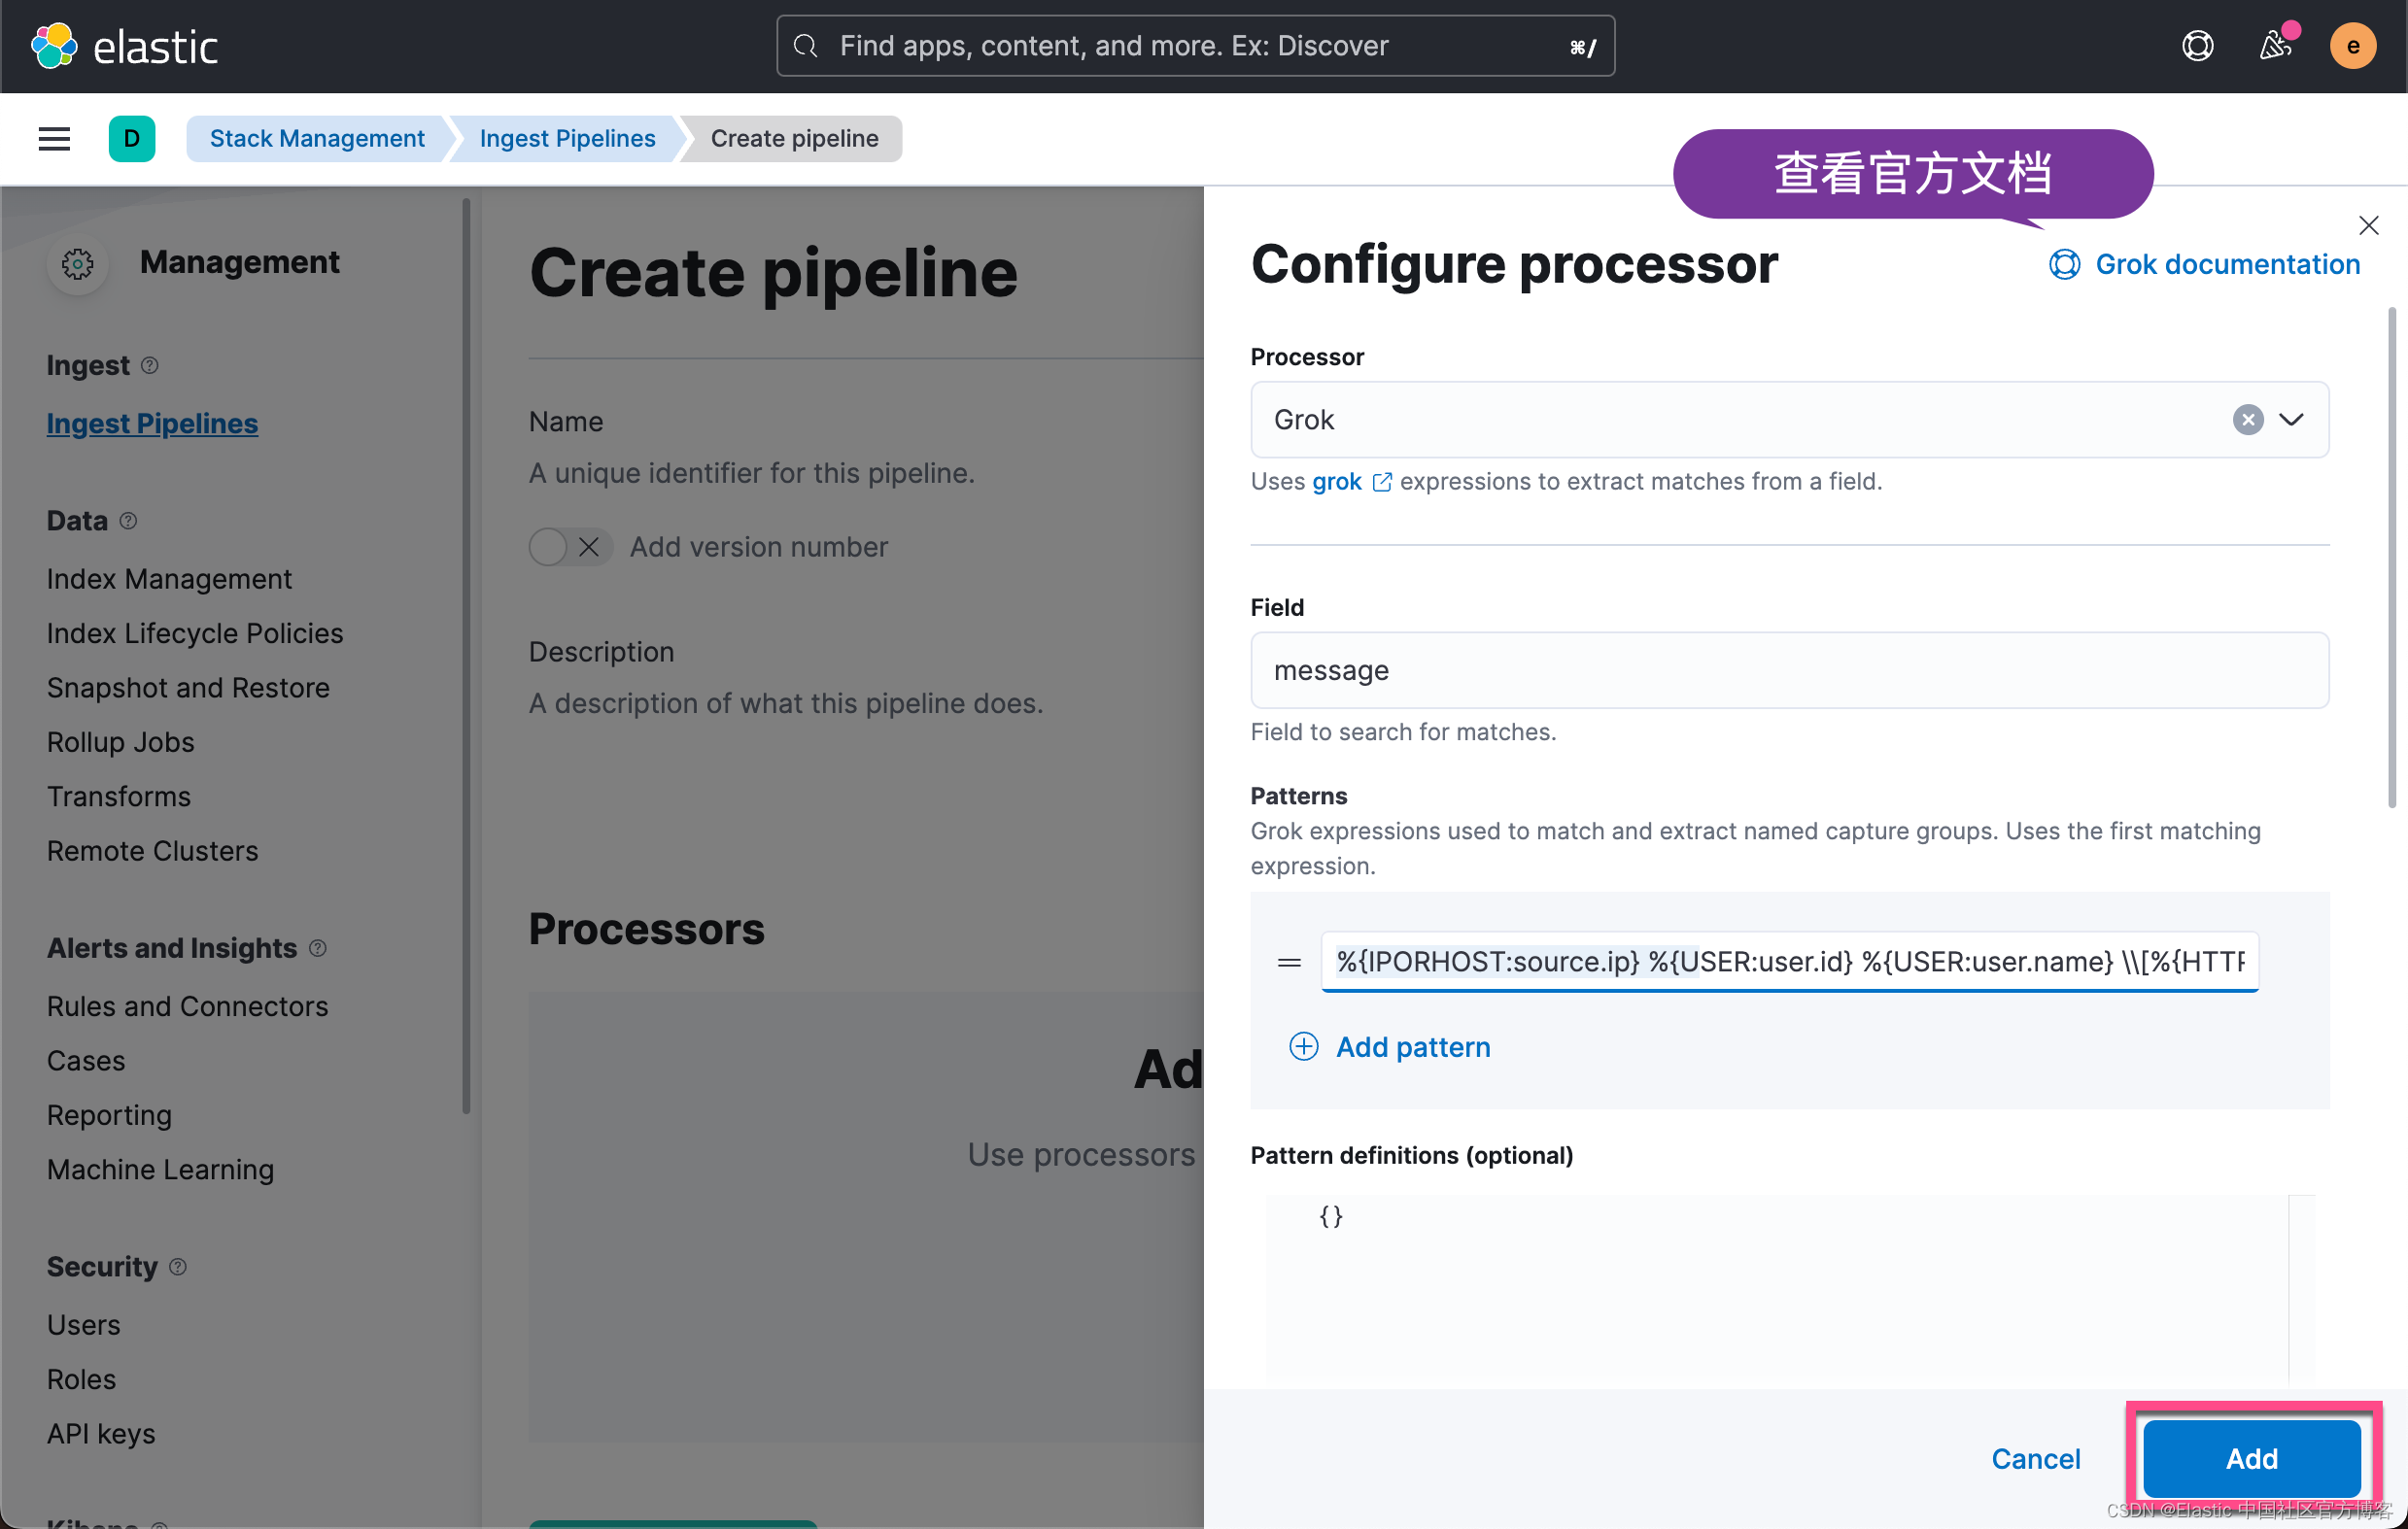Clear the Grok processor selection

click(x=2247, y=420)
